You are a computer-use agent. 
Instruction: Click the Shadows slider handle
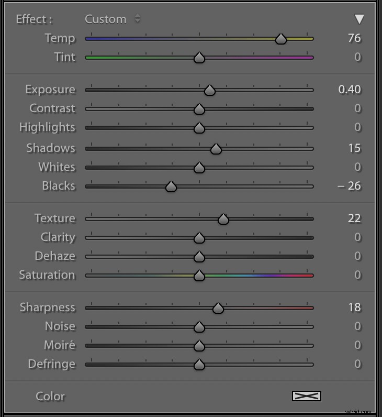216,149
